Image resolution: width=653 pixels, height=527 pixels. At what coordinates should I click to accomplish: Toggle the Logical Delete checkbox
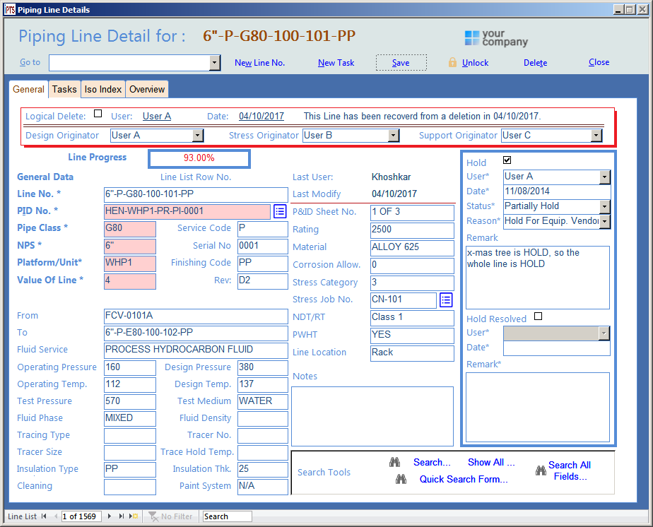coord(98,113)
